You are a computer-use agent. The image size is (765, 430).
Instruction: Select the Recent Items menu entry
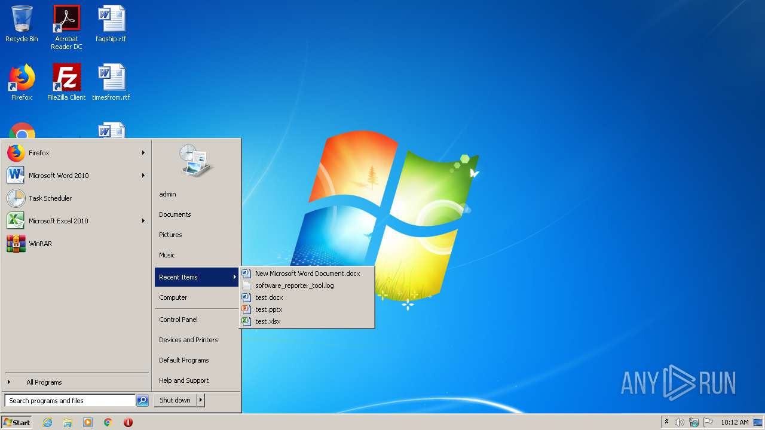pyautogui.click(x=197, y=277)
